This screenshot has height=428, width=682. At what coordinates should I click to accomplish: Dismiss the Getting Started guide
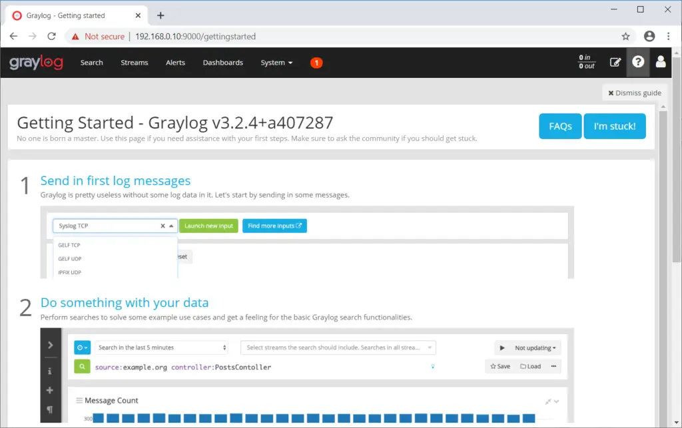[633, 93]
